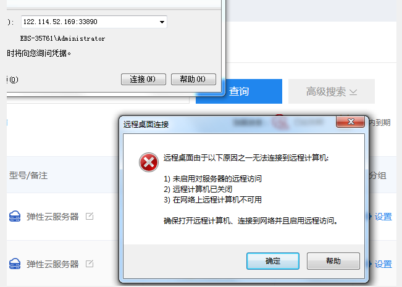The width and height of the screenshot is (402, 287).
Task: Click the 帮助(H) button in connection window
Action: [x=193, y=79]
